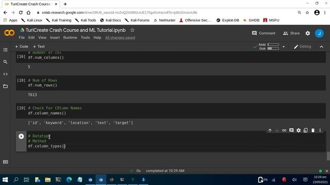Star the TuriCreate notebook
330x185 pixels.
[132, 30]
